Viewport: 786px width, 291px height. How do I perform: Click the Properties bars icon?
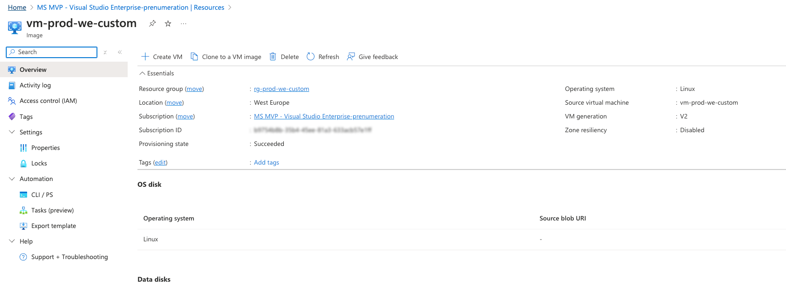[x=24, y=148]
